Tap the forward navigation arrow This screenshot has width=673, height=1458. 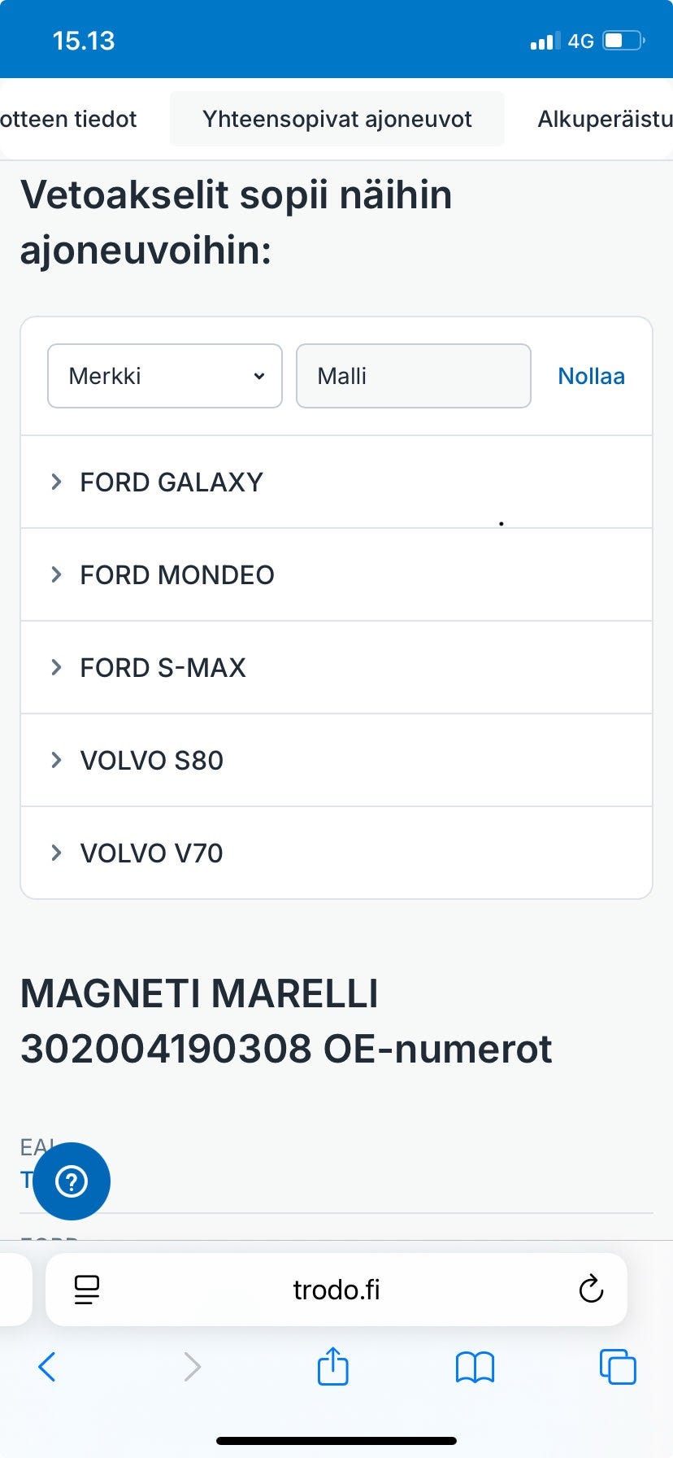pyautogui.click(x=192, y=1367)
